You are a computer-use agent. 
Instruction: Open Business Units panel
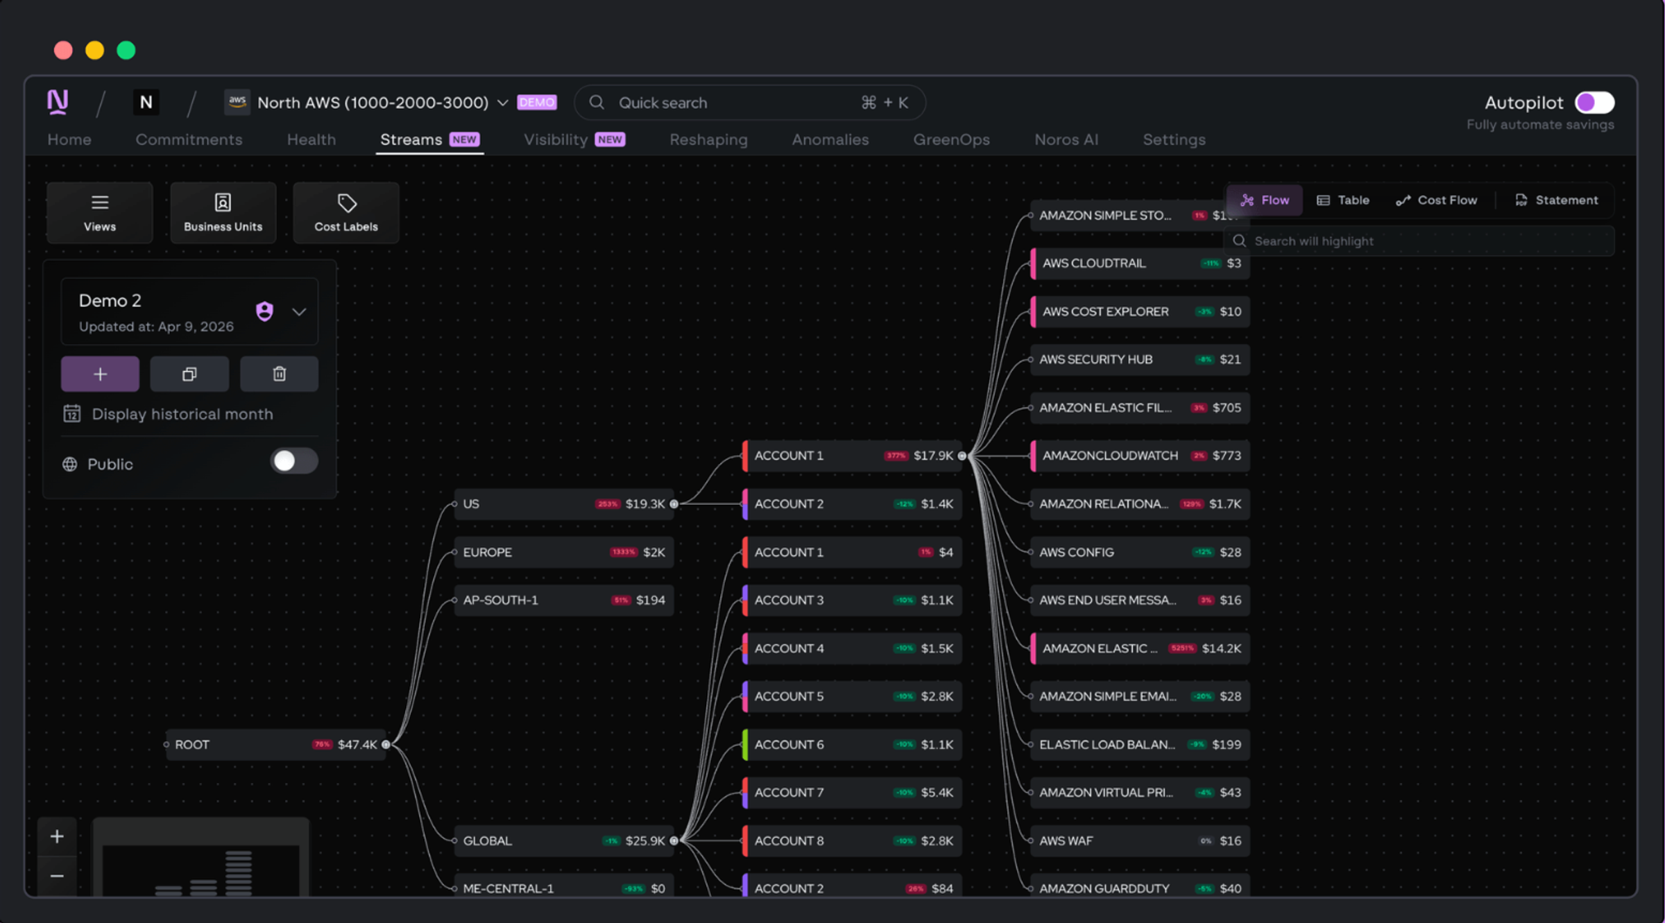tap(223, 212)
